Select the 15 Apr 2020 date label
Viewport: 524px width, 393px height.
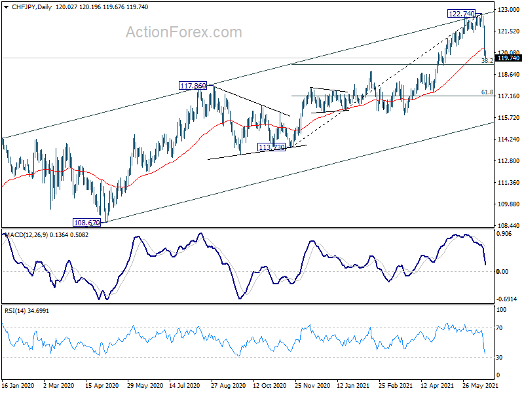pos(102,385)
